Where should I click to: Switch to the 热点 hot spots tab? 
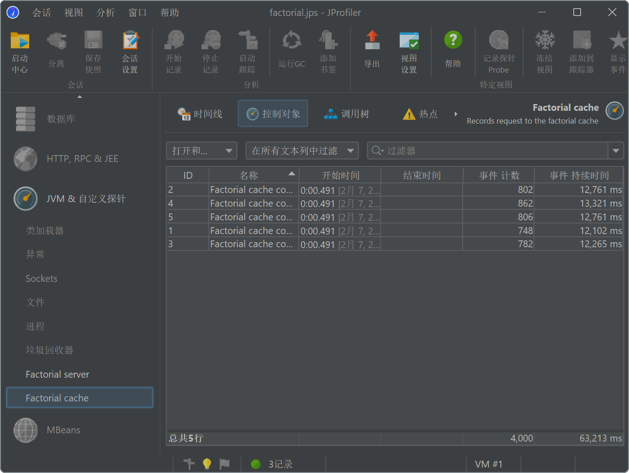tap(421, 114)
